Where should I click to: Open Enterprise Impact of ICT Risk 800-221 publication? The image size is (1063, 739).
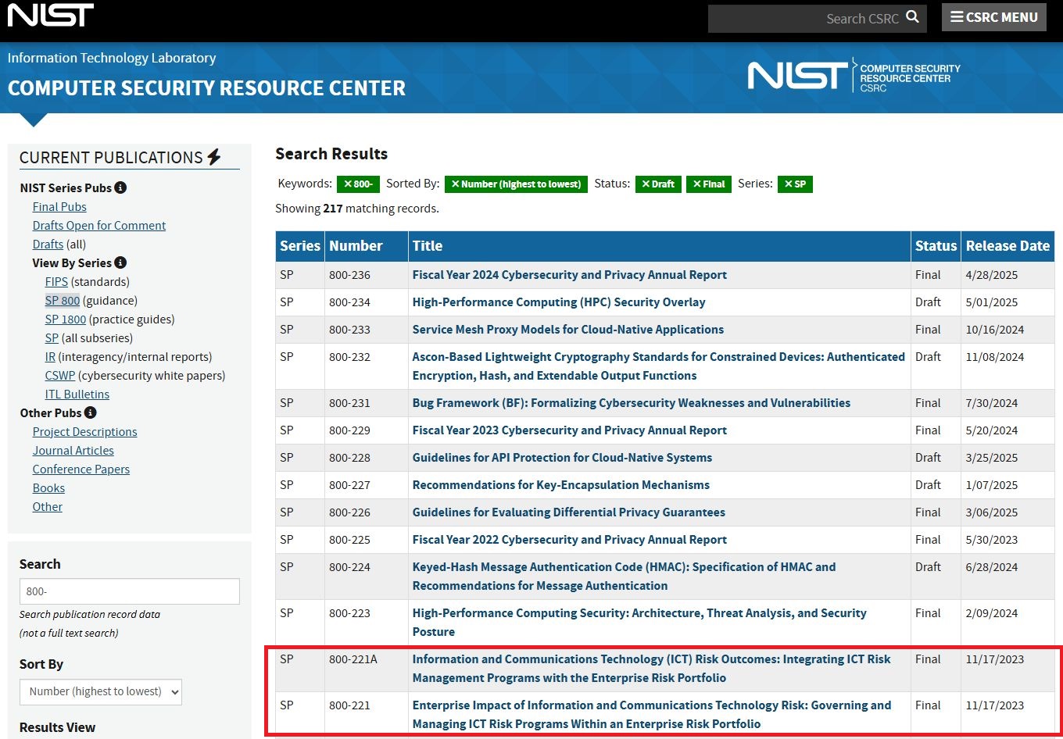(x=652, y=715)
